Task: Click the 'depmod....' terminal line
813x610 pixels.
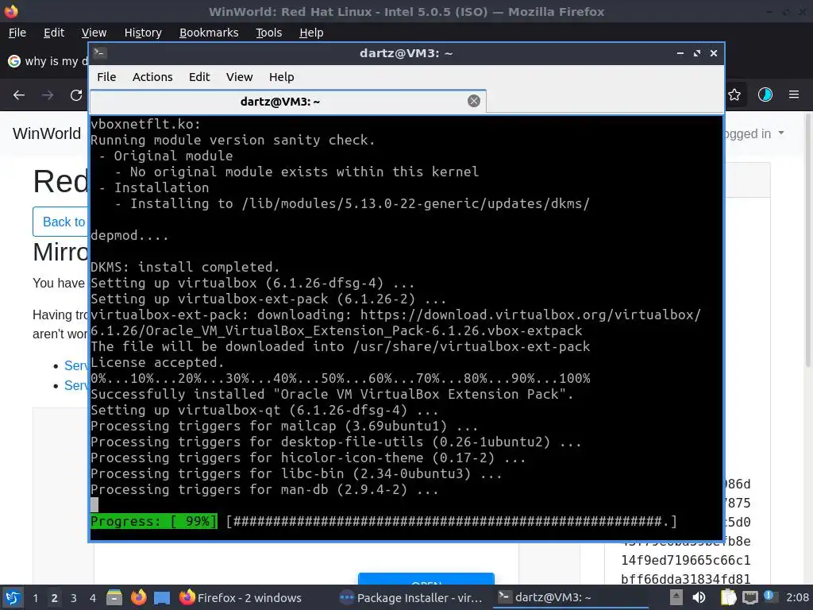Action: tap(129, 235)
